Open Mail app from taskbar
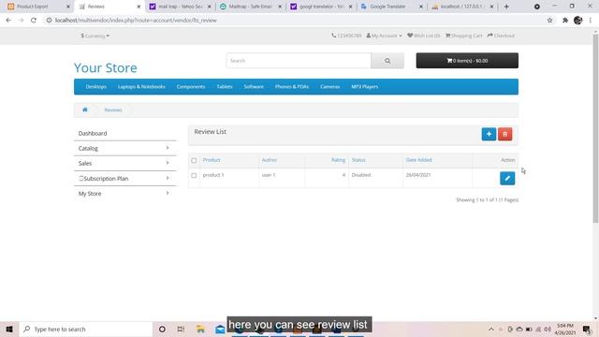The width and height of the screenshot is (599, 337). tap(220, 329)
